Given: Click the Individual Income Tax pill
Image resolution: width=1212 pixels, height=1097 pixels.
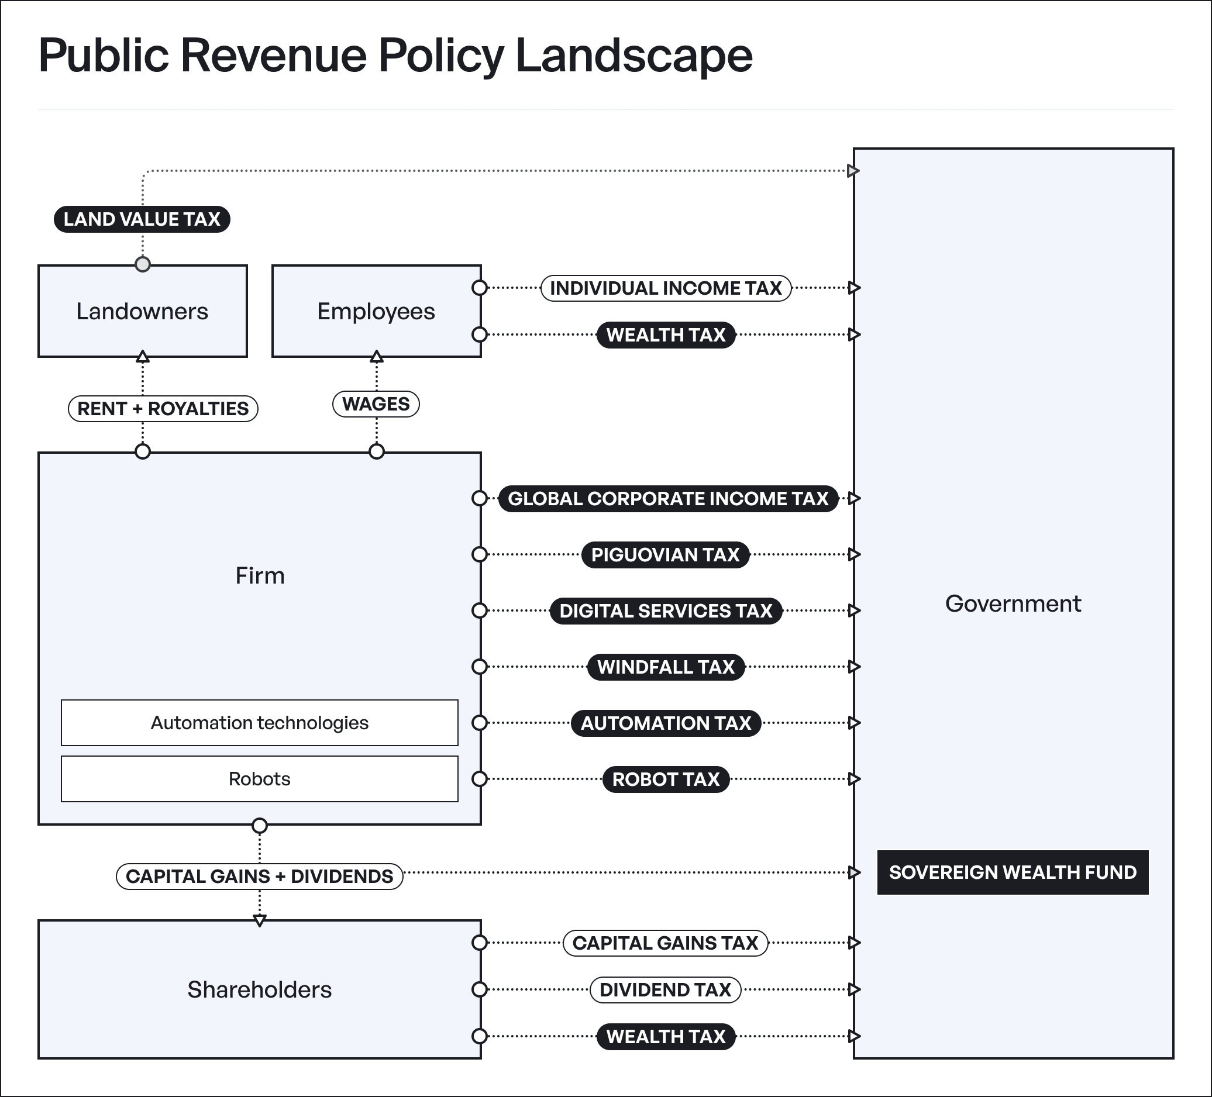Looking at the screenshot, I should coord(666,288).
